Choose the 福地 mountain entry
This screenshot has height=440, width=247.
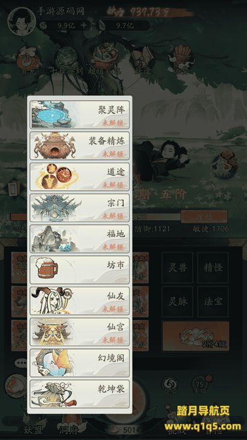(80, 239)
